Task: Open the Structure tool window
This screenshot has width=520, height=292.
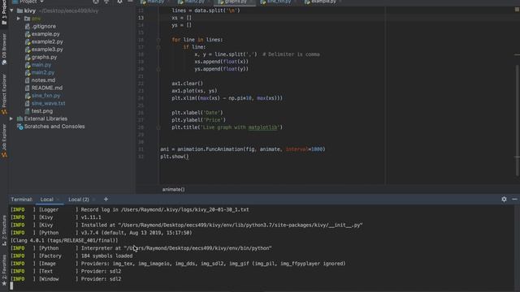Action: pyautogui.click(x=4, y=230)
